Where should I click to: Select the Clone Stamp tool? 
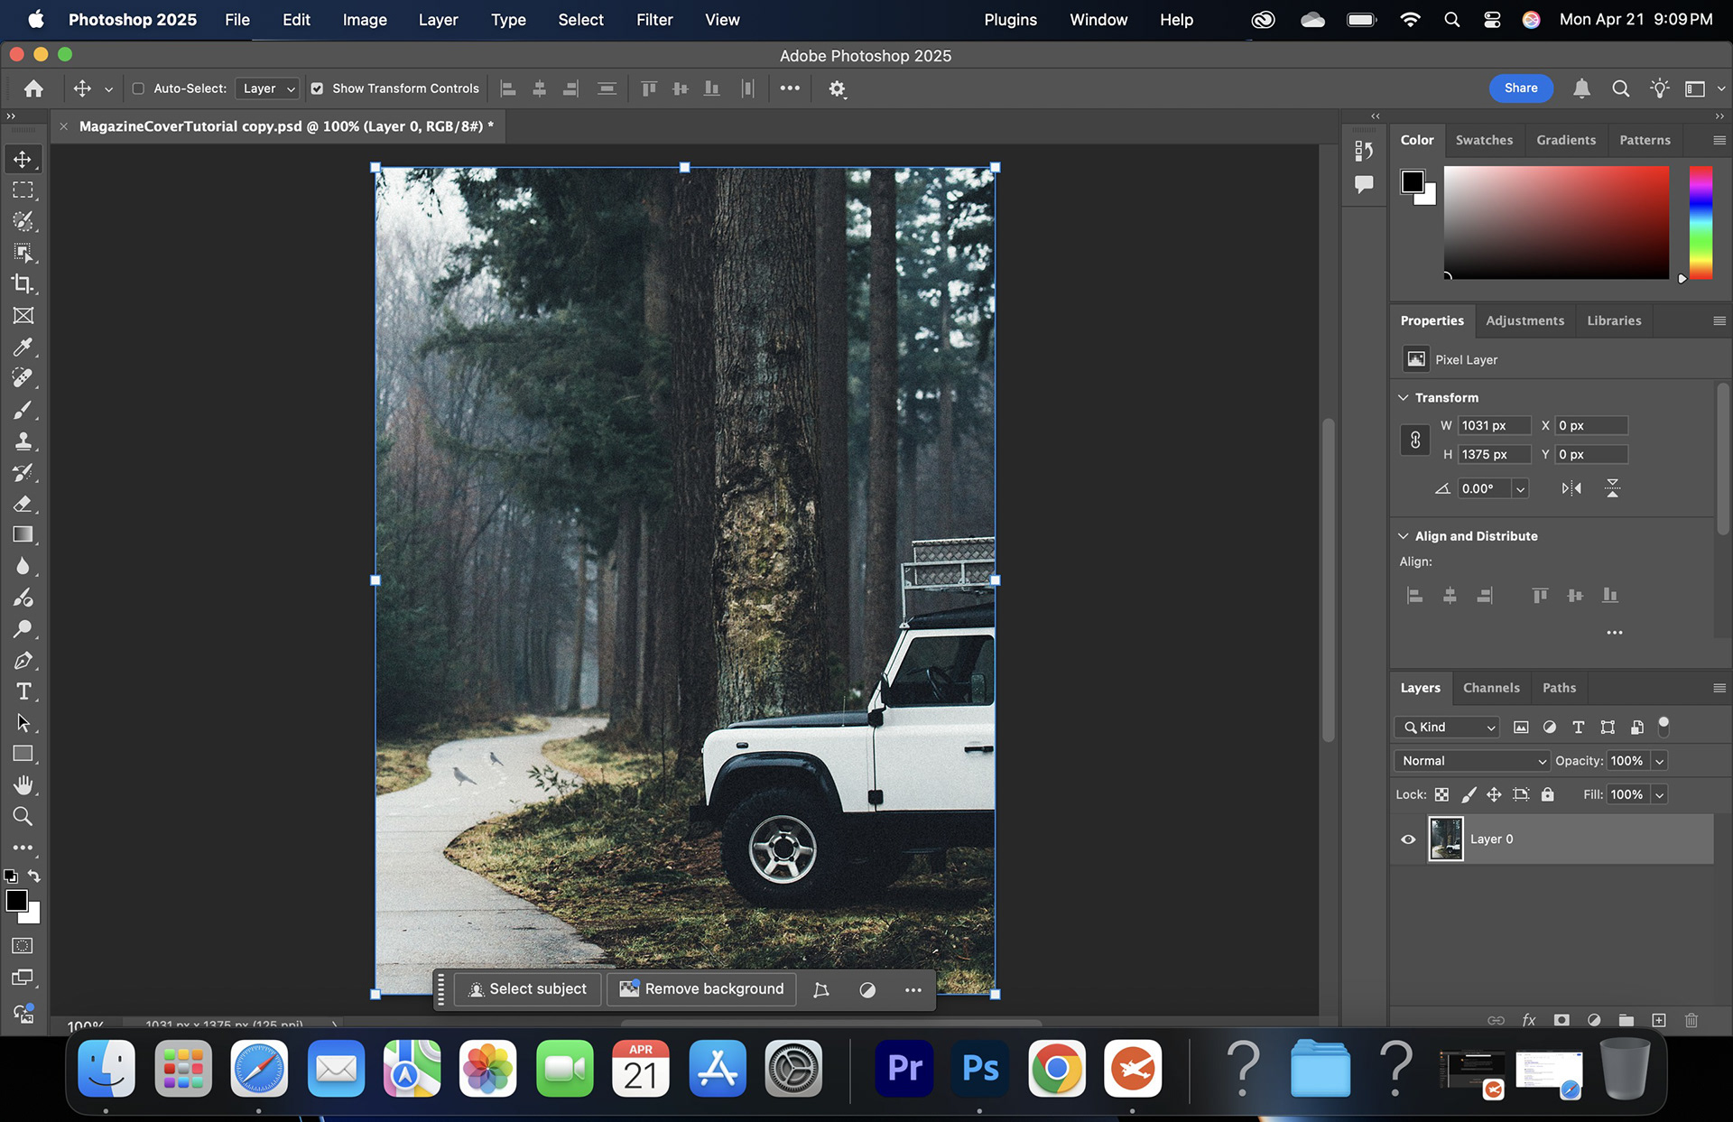click(x=23, y=441)
